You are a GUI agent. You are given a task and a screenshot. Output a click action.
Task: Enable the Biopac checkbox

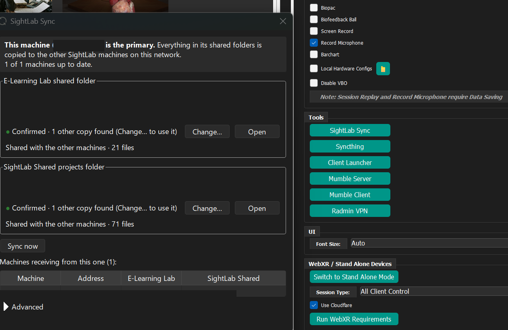click(314, 8)
